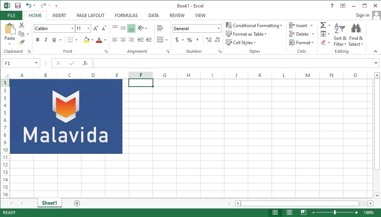Decrease indent in the Alignment group
Viewport: 381px width, 217px height.
pos(140,39)
